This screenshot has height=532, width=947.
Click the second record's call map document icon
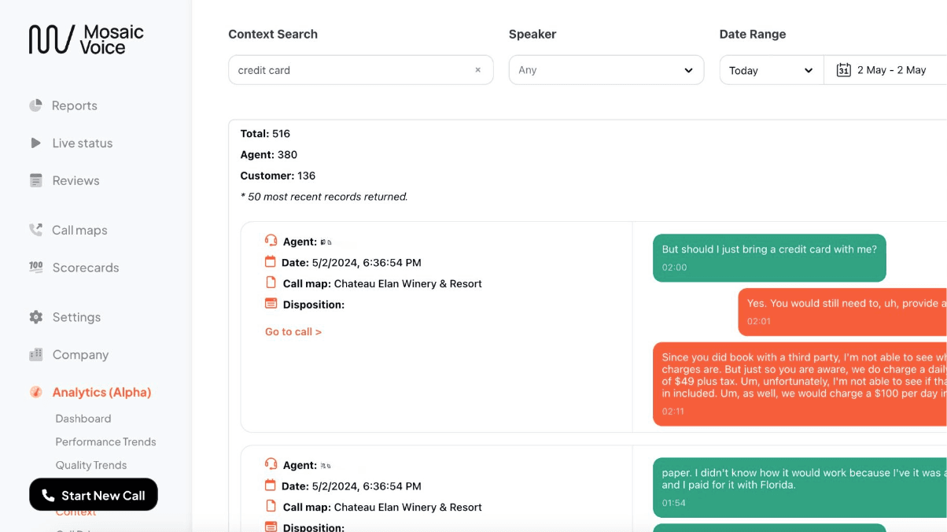[271, 506]
